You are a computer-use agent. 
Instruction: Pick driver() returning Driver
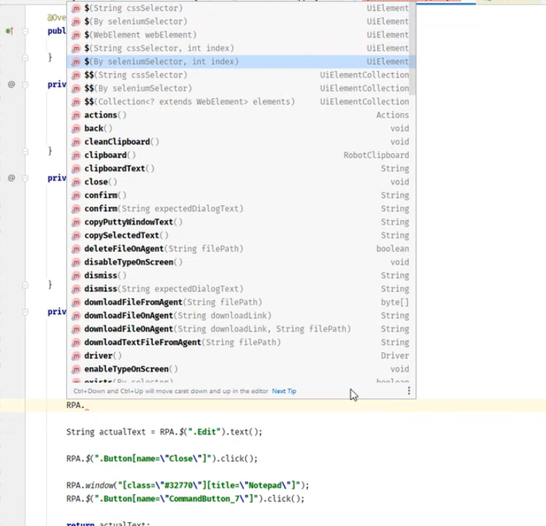(x=241, y=355)
